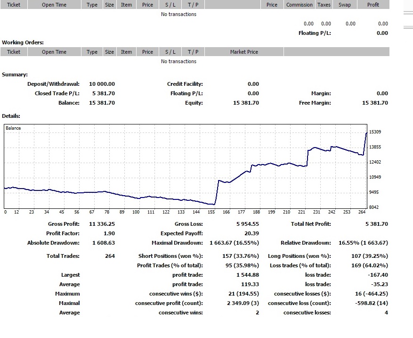Select the Open Time header under Working Orders
Viewport: 413px width, 338px height.
click(x=54, y=52)
